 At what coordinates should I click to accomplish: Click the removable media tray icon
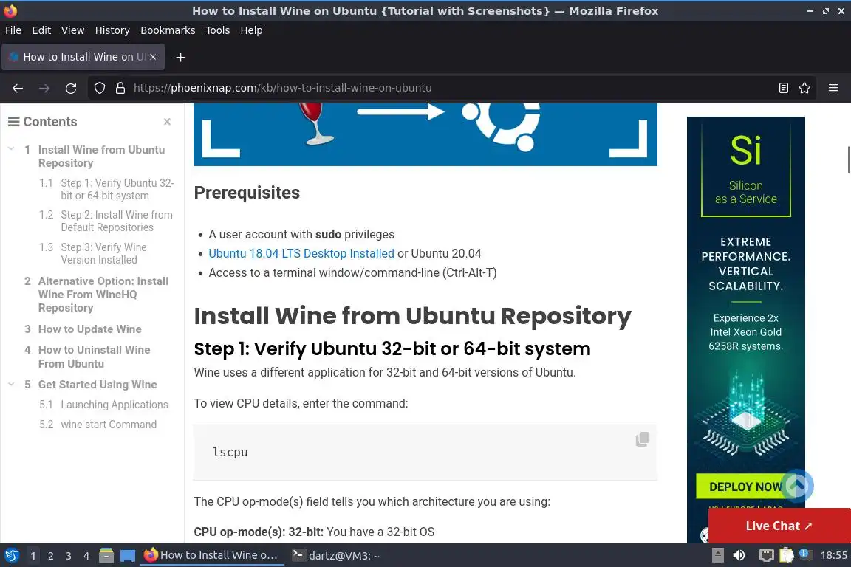tap(717, 556)
